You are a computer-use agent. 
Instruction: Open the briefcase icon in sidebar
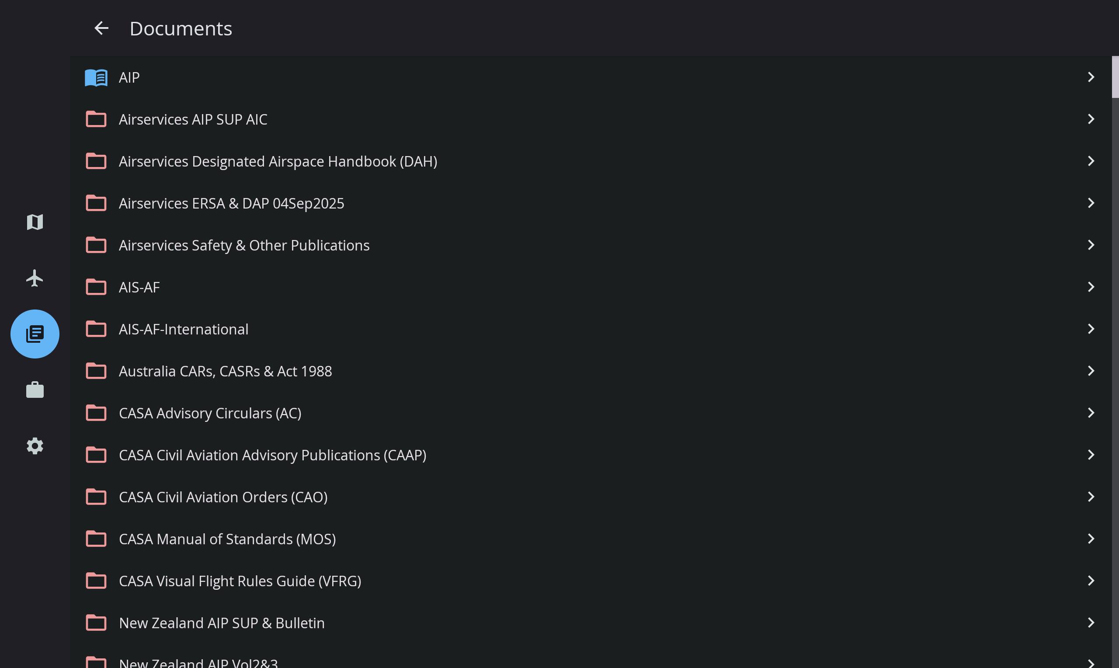pos(35,390)
